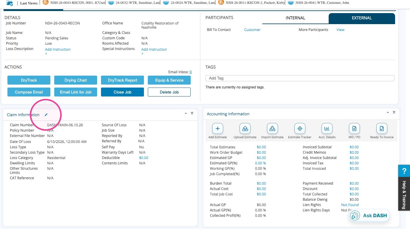This screenshot has height=229, width=410.
Task: Collapse the Accounting Information panel
Action: (388, 112)
